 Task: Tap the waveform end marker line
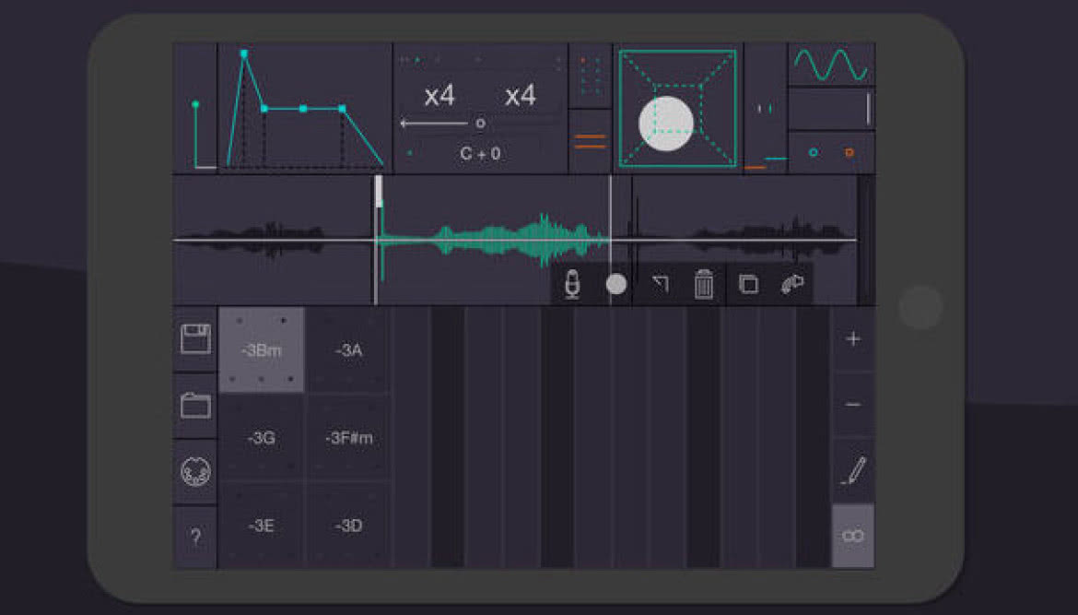tap(610, 240)
